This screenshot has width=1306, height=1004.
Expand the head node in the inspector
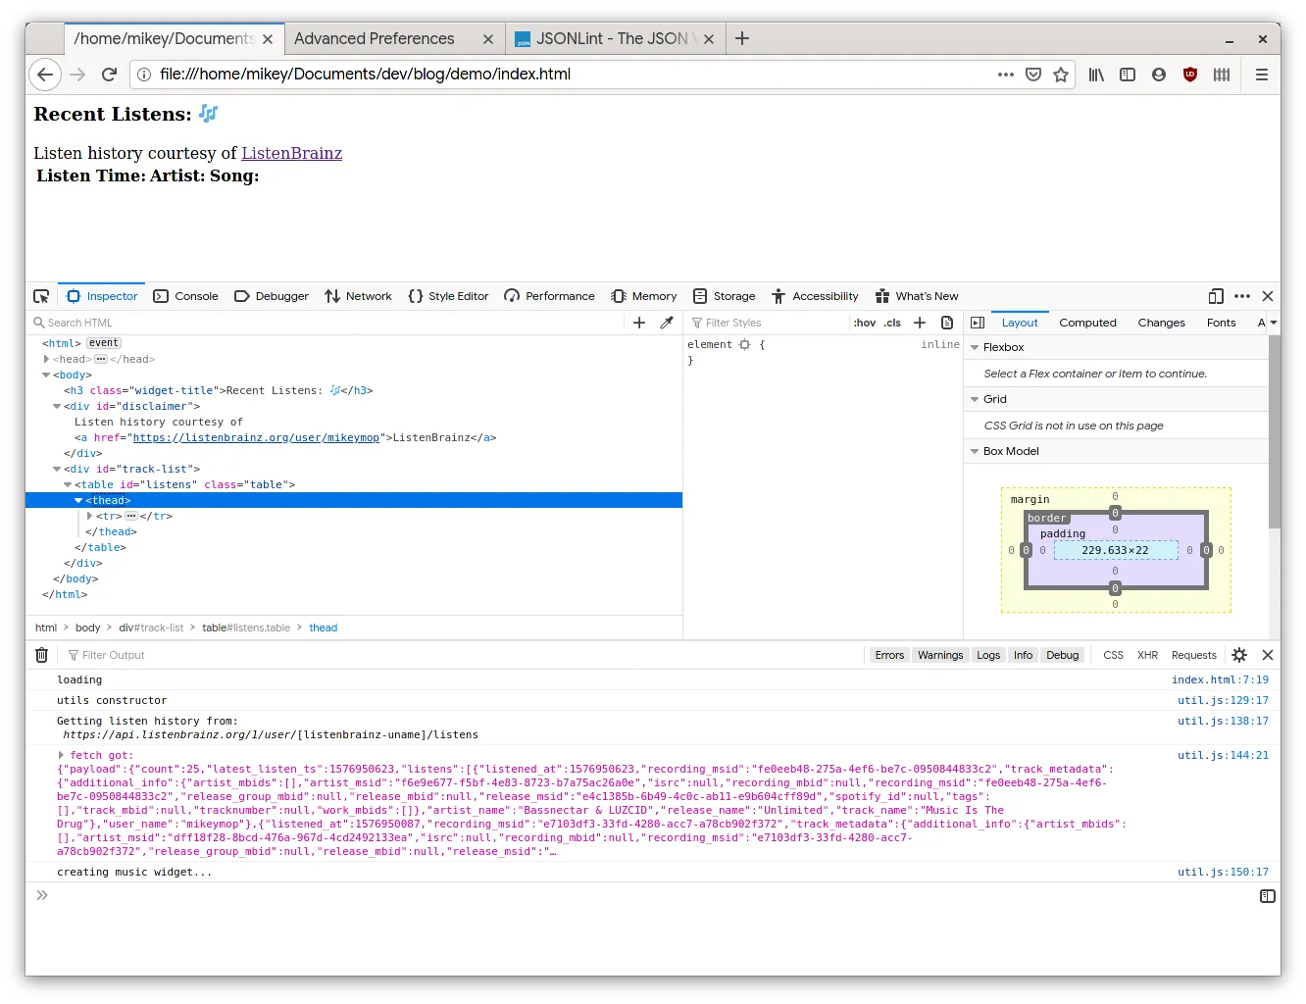pos(46,359)
